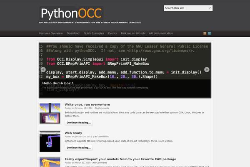Screen dimensions: 250x167
Task: Click 'Hello dumb box !' slide caption
Action: pyautogui.click(x=58, y=83)
